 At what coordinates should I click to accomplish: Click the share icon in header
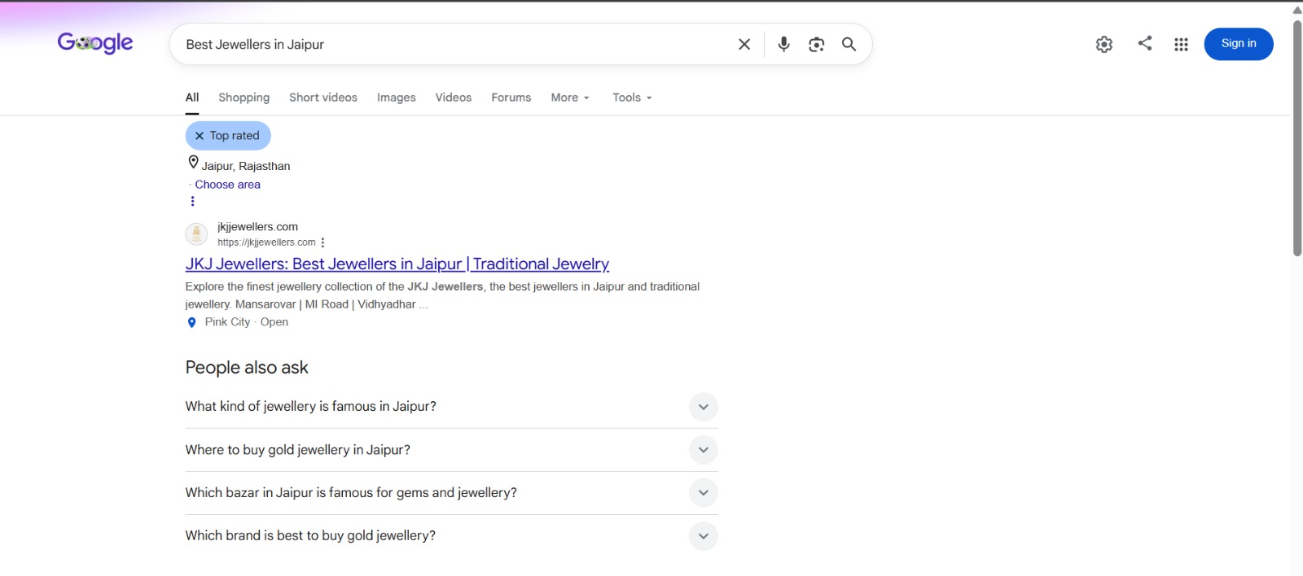click(1145, 43)
